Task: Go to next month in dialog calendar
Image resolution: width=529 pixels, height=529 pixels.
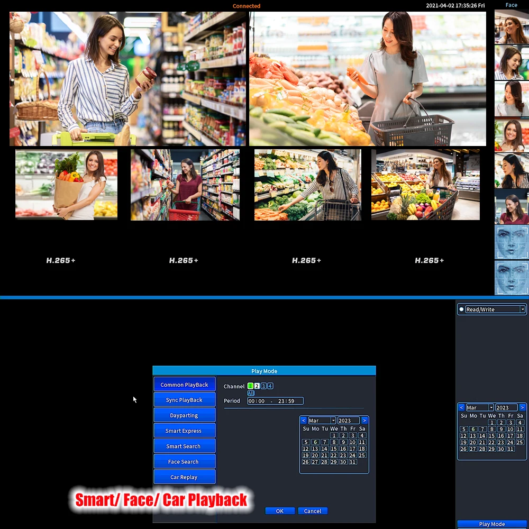Action: (364, 421)
